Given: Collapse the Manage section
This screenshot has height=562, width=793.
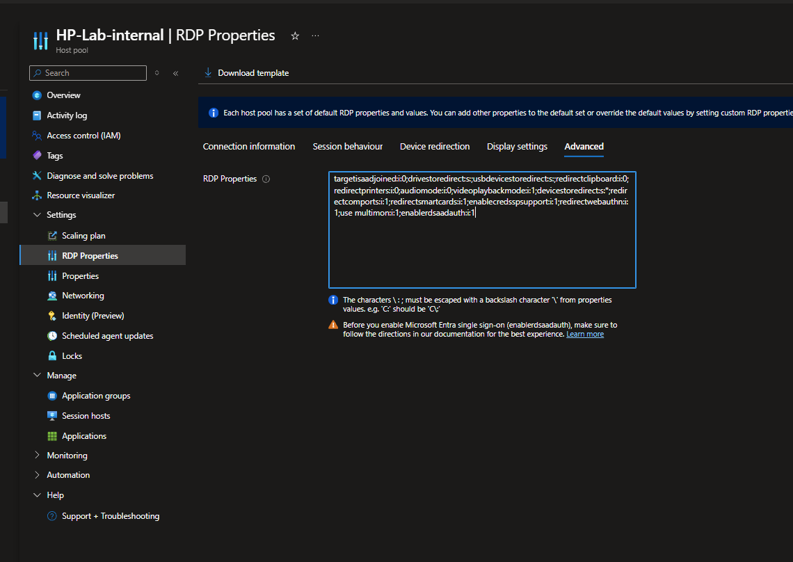Looking at the screenshot, I should 37,375.
